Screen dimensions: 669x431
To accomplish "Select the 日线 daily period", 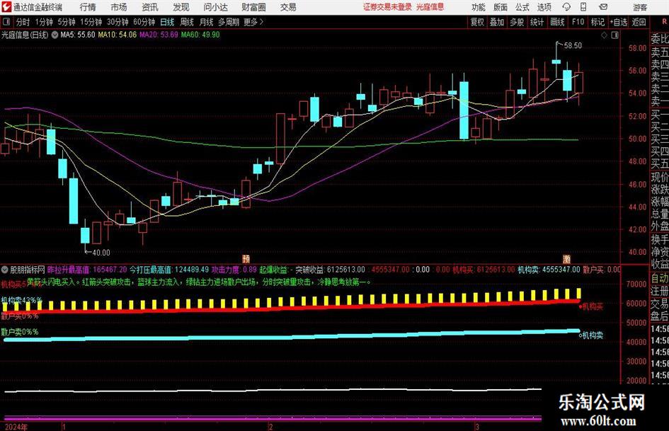I will click(167, 22).
